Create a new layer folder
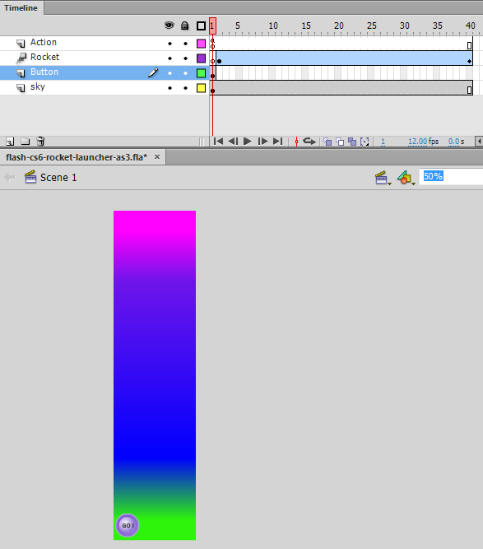Viewport: 483px width, 549px height. (x=25, y=142)
